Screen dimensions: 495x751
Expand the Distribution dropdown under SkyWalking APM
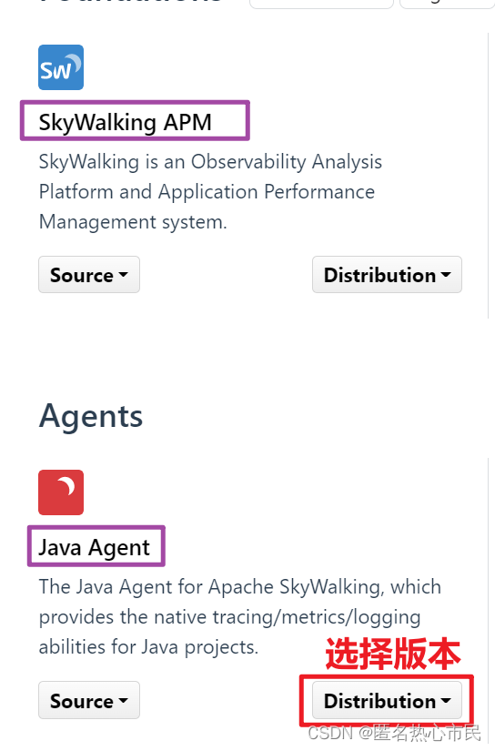click(x=387, y=275)
